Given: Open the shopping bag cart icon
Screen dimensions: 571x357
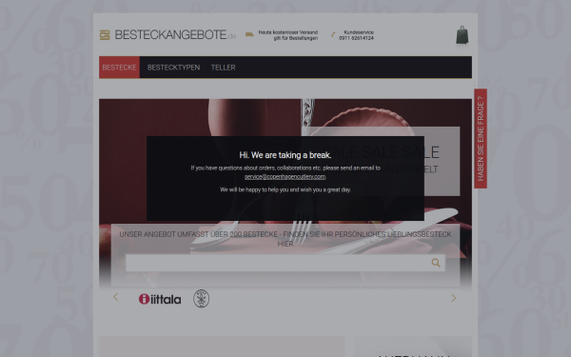Looking at the screenshot, I should [x=463, y=35].
